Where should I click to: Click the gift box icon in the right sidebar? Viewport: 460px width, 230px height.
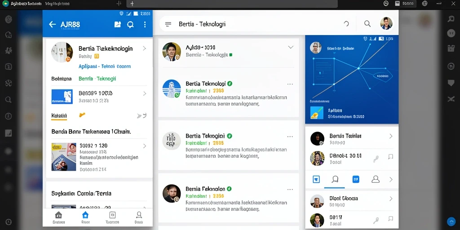(451, 49)
